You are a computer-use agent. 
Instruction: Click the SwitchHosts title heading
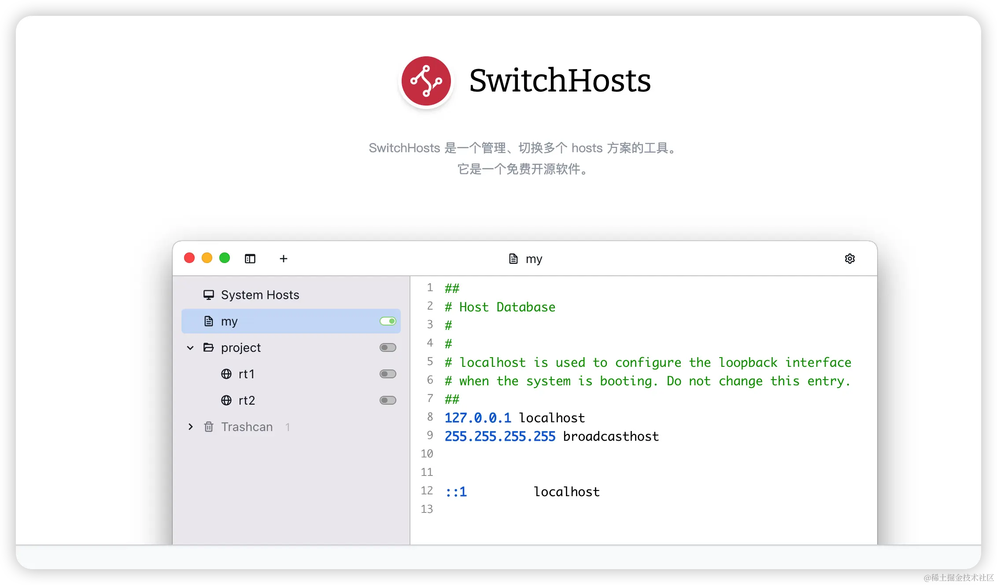click(560, 80)
